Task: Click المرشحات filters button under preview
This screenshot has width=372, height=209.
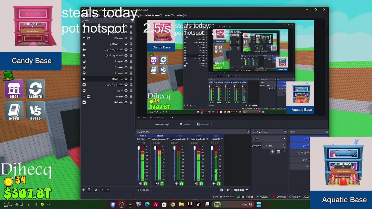Action: (203, 124)
